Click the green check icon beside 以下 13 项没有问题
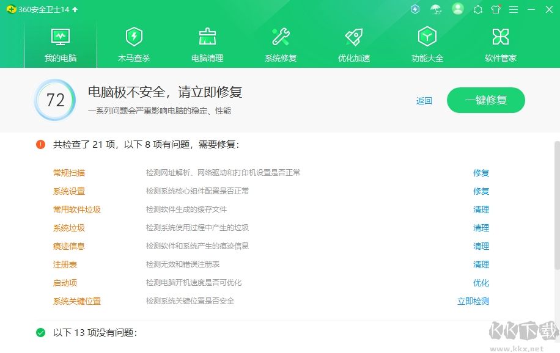 point(41,333)
